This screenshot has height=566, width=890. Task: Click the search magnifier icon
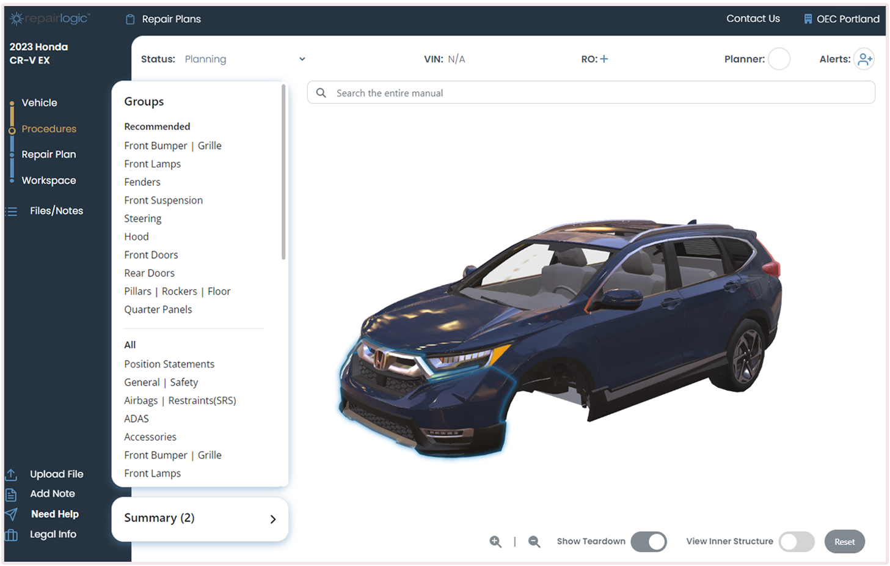(321, 93)
